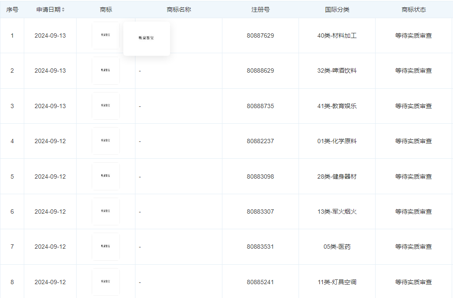The height and width of the screenshot is (298, 453).
Task: Open trademark thumbnail in row 80883531
Action: click(x=106, y=247)
